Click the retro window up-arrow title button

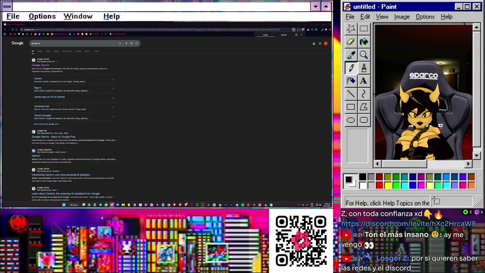(326, 6)
